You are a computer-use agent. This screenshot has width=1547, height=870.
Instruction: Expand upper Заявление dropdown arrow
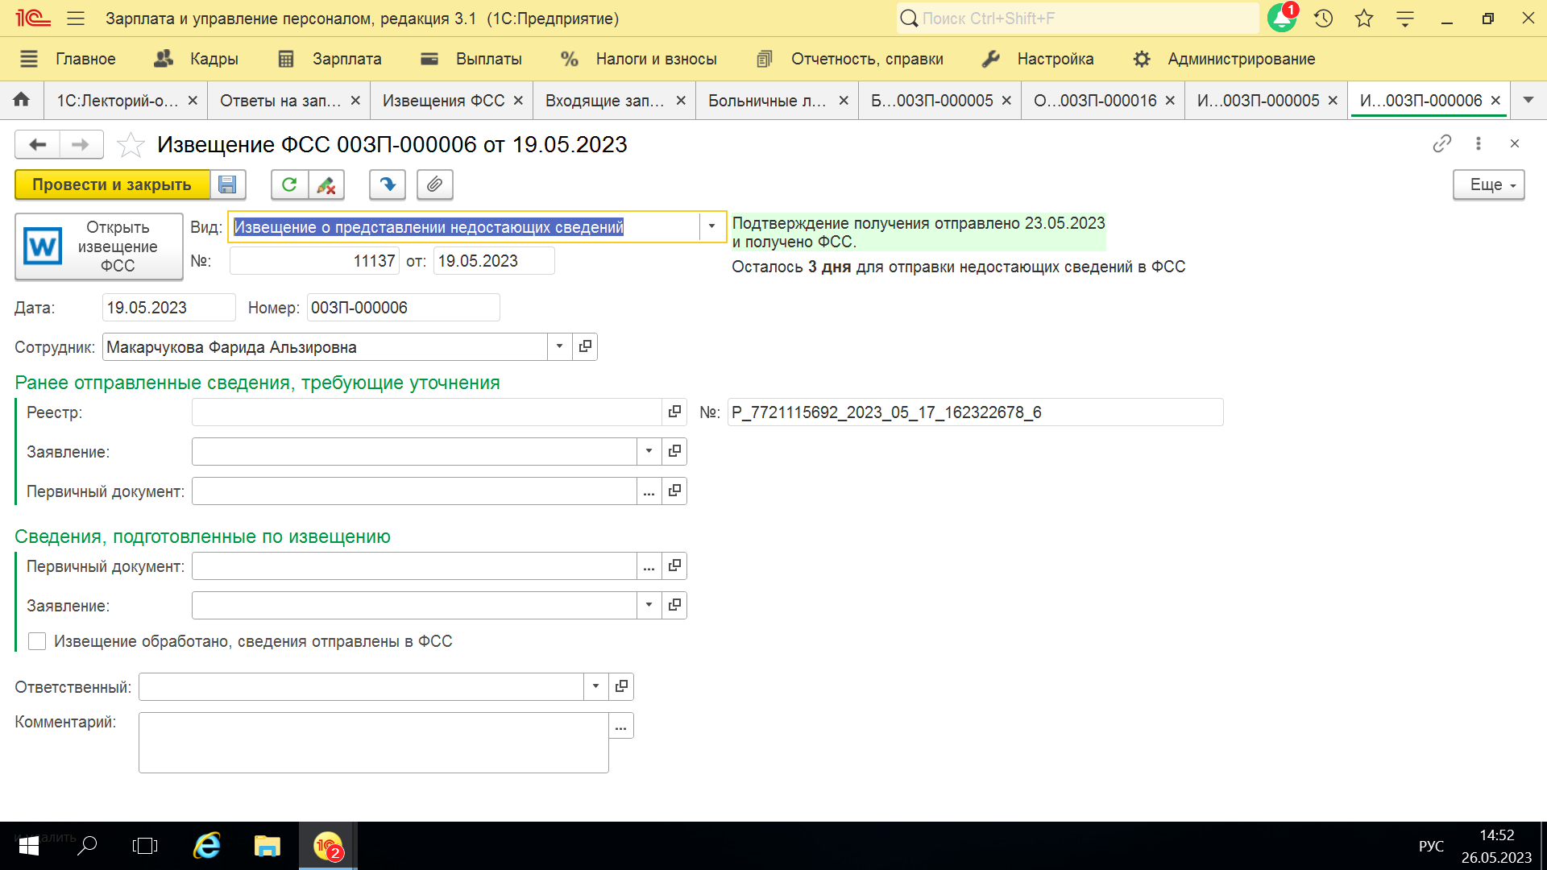tap(649, 452)
